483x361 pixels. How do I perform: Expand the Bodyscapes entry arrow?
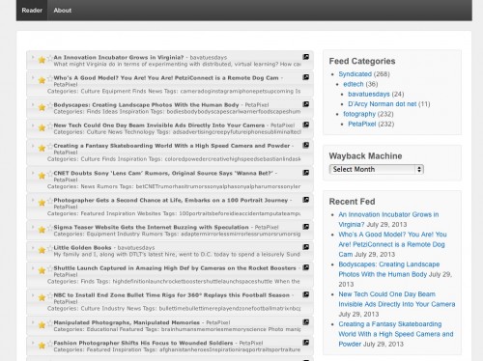pos(33,104)
